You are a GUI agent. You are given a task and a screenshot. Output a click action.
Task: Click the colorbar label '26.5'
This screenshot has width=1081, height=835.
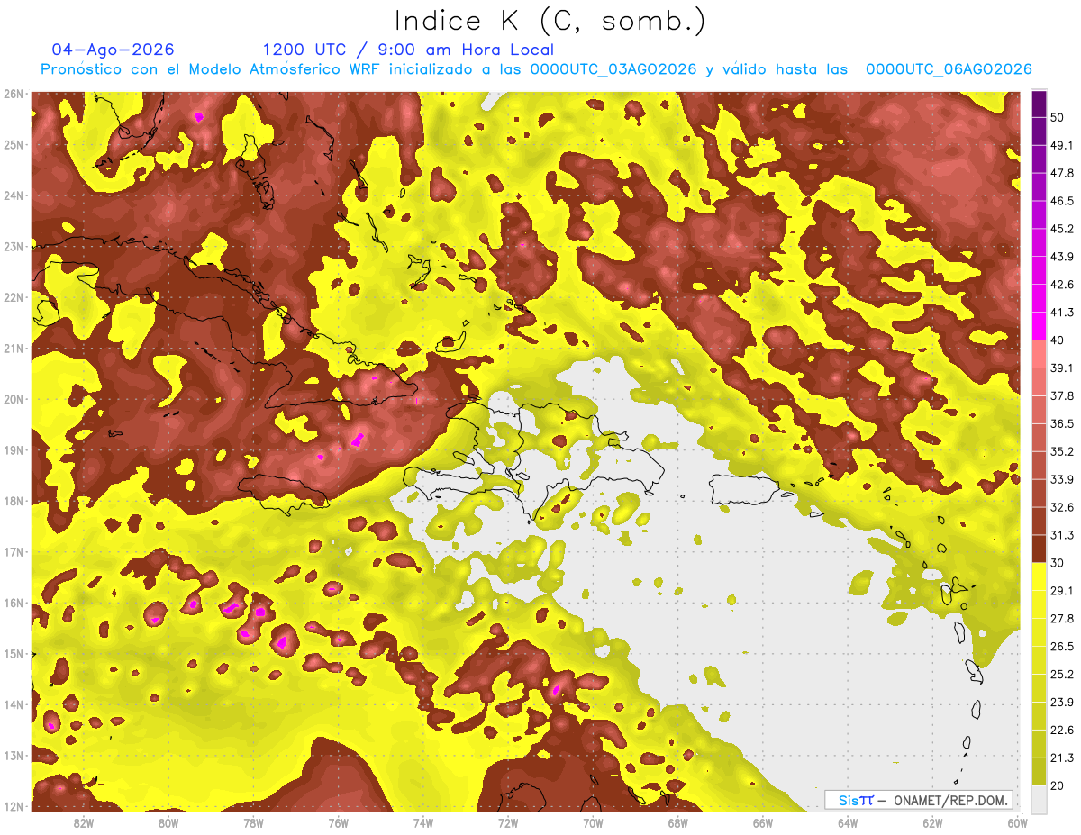(x=1062, y=646)
